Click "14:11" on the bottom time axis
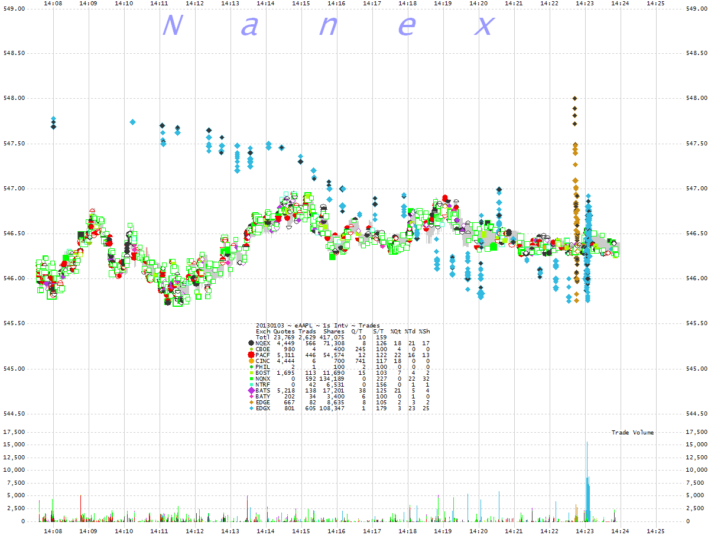 [160, 531]
